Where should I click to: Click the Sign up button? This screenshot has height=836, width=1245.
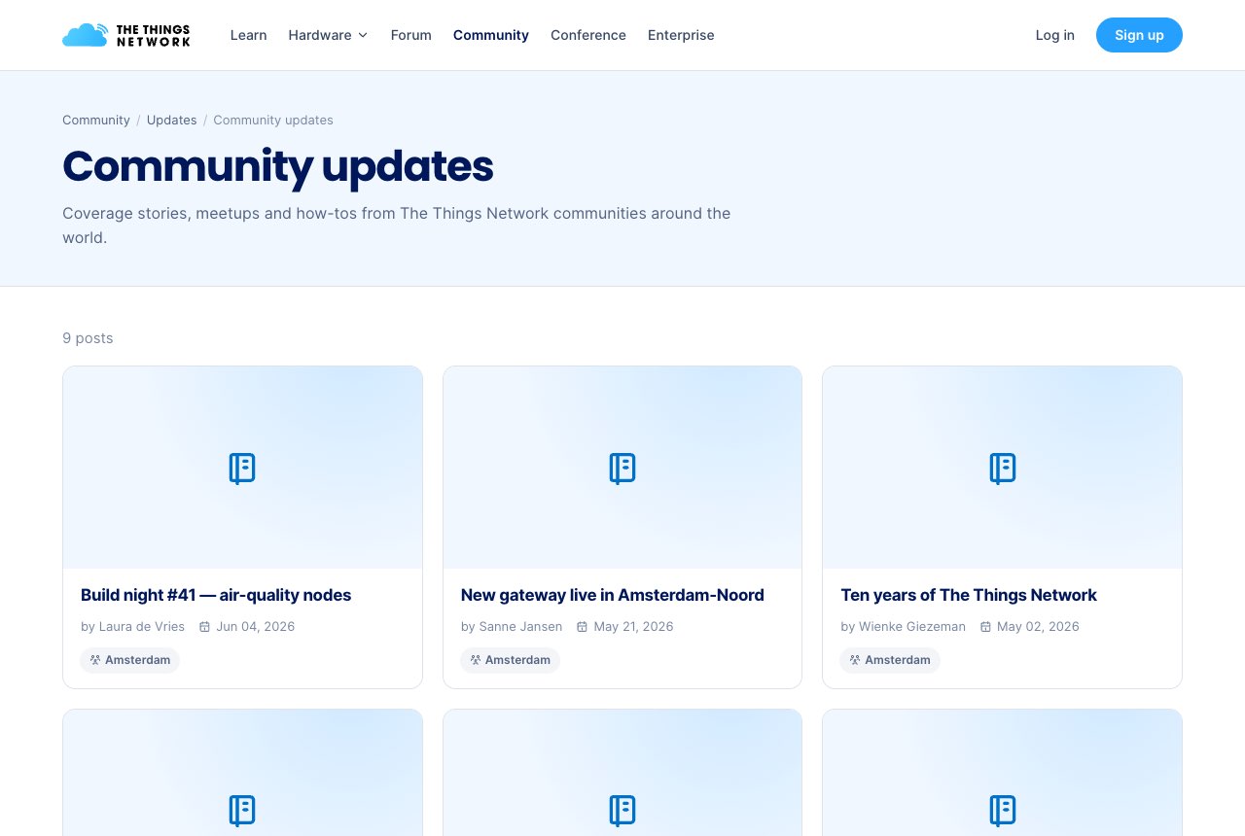click(x=1139, y=35)
